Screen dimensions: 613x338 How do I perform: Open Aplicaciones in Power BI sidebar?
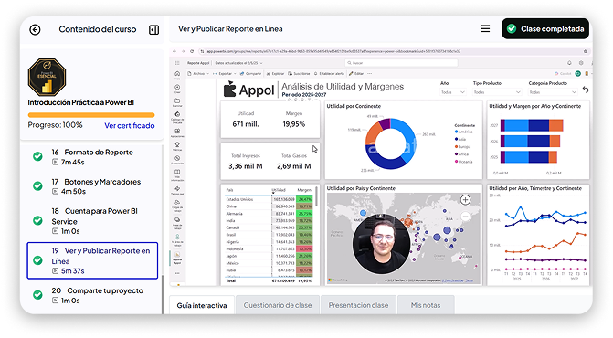pos(177,132)
